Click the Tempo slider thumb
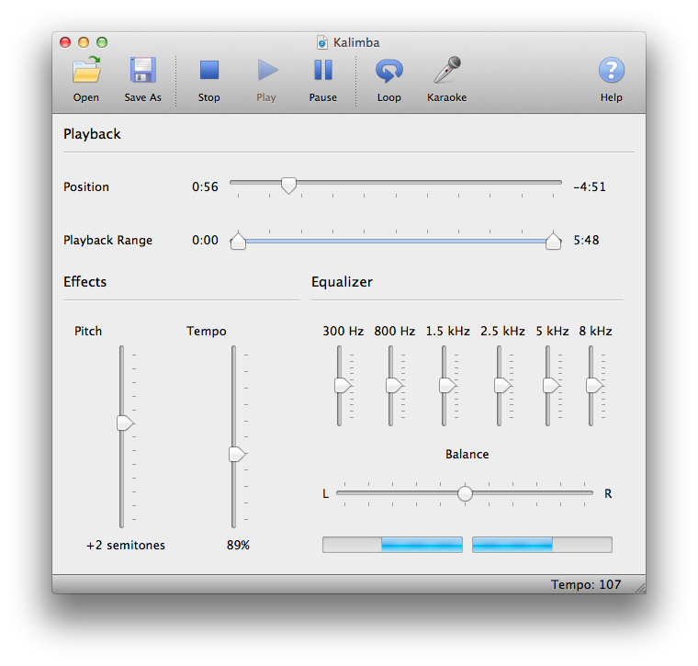The image size is (698, 666). point(237,454)
